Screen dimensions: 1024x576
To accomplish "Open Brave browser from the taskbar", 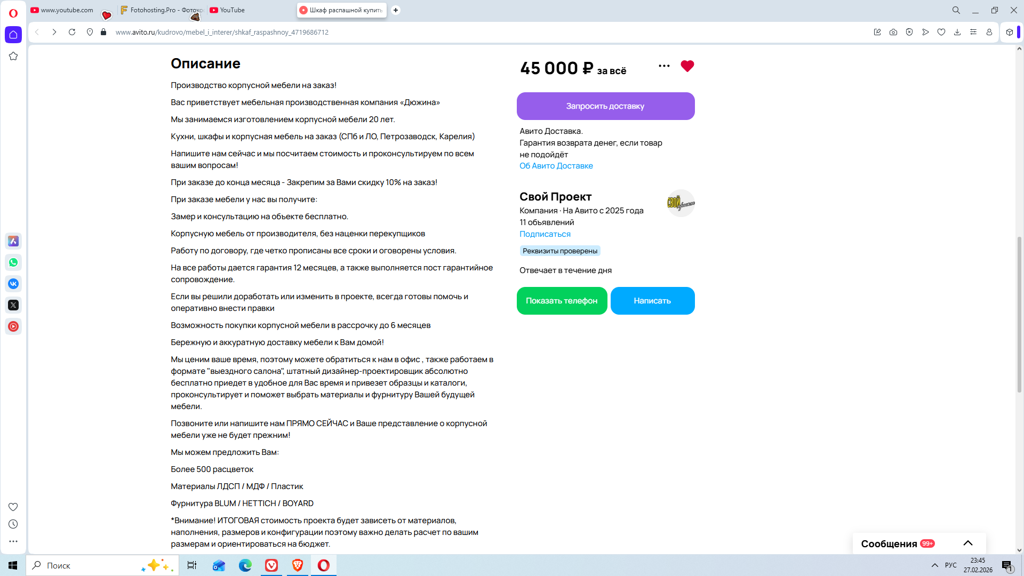I will point(298,565).
